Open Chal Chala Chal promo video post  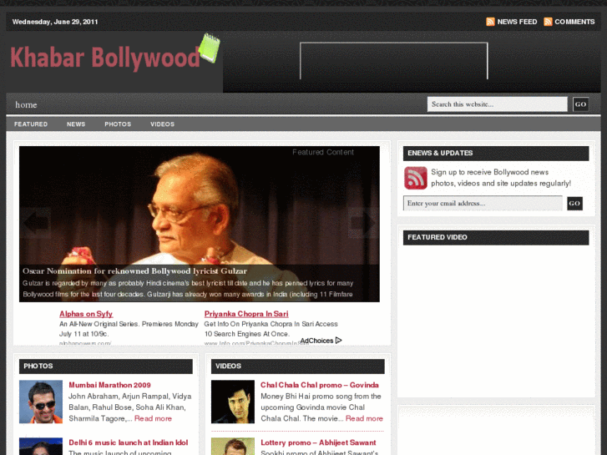(320, 385)
